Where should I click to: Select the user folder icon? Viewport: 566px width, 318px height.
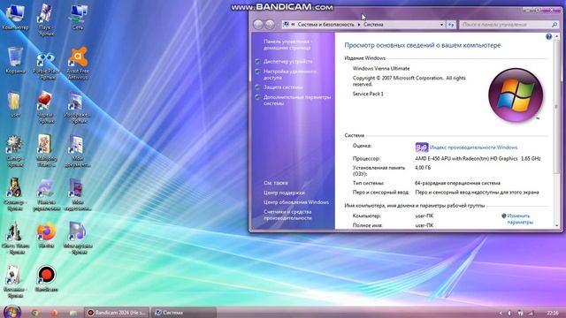pos(15,104)
